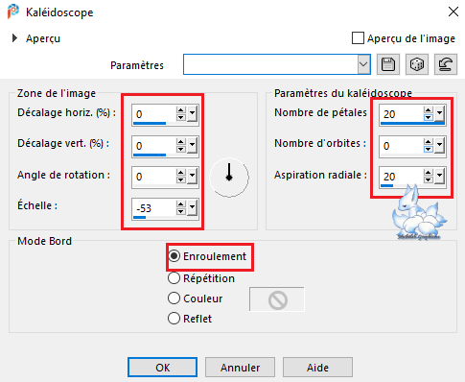465x382 pixels.
Task: Open the slider arrow next to Aspiration radiale
Action: [x=439, y=176]
